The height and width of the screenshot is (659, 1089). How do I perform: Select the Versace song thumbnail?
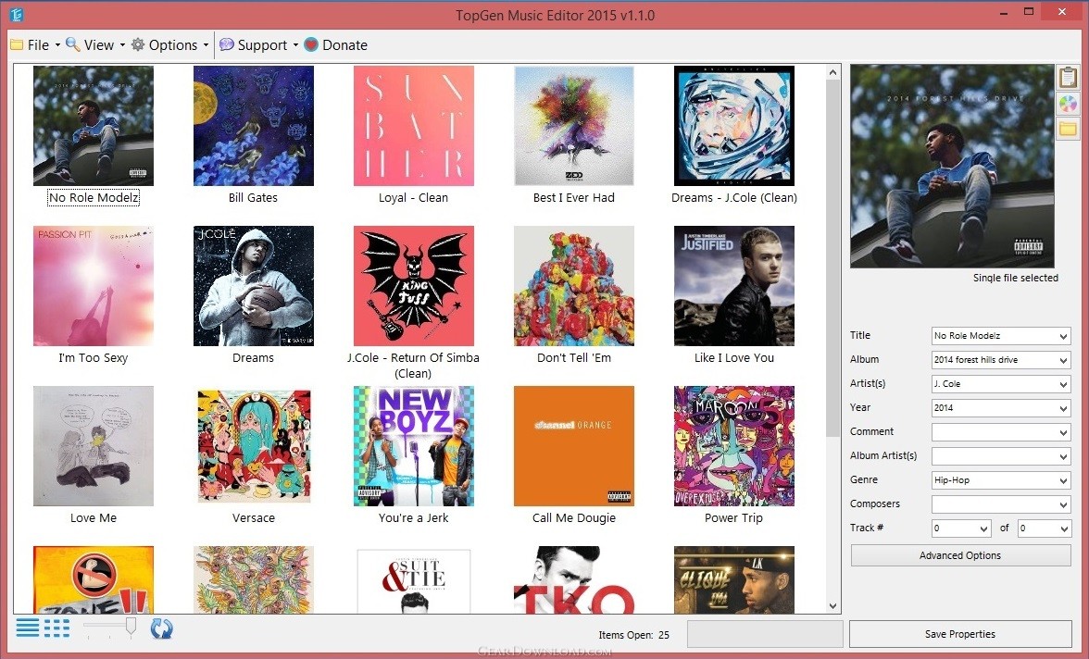click(x=254, y=446)
